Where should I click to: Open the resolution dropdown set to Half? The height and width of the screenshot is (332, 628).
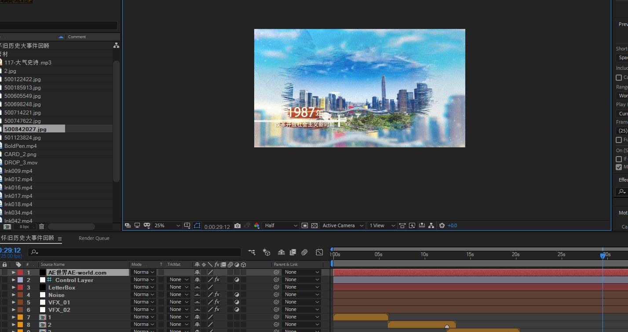[281, 225]
